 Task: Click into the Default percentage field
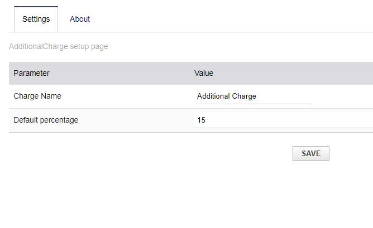click(x=283, y=120)
